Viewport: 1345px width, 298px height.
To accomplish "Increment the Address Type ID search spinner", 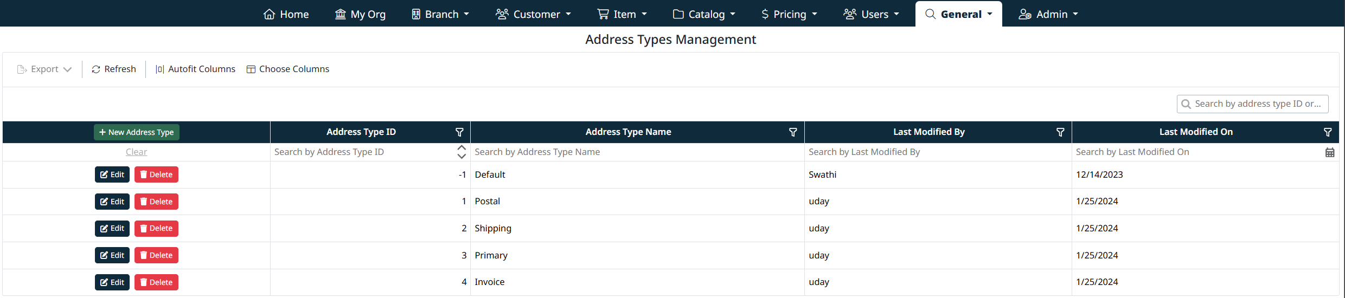I will click(x=462, y=148).
